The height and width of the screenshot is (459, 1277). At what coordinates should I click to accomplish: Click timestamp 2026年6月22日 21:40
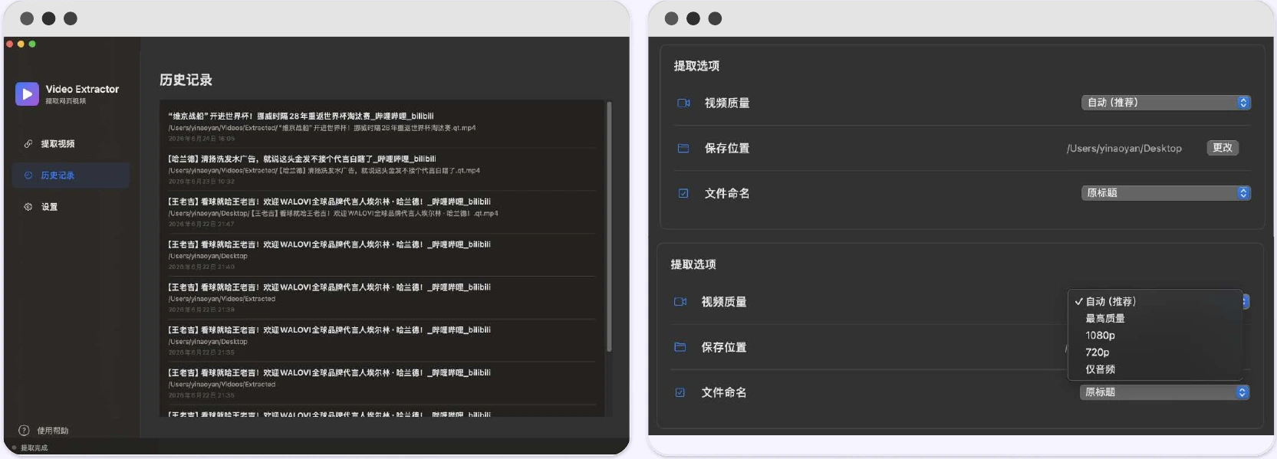point(202,267)
